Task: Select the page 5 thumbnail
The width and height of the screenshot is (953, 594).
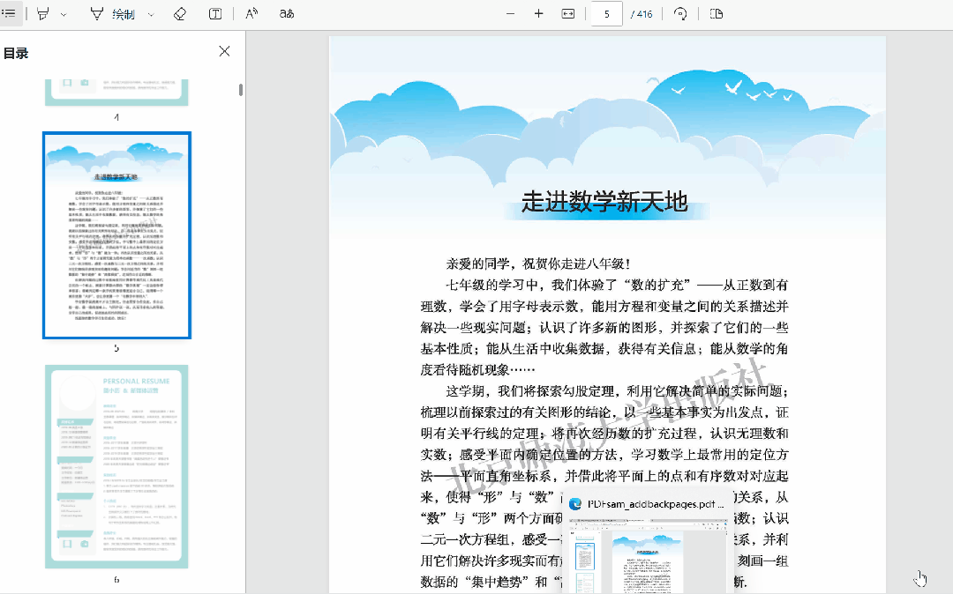Action: coord(116,235)
